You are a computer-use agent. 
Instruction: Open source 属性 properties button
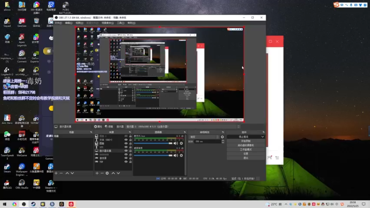[98, 127]
